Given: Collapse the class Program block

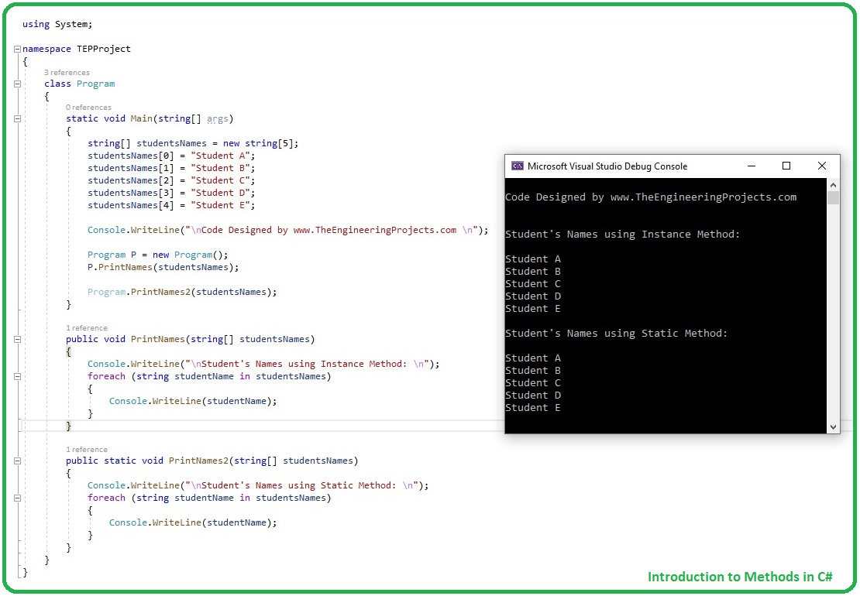Looking at the screenshot, I should coord(17,84).
